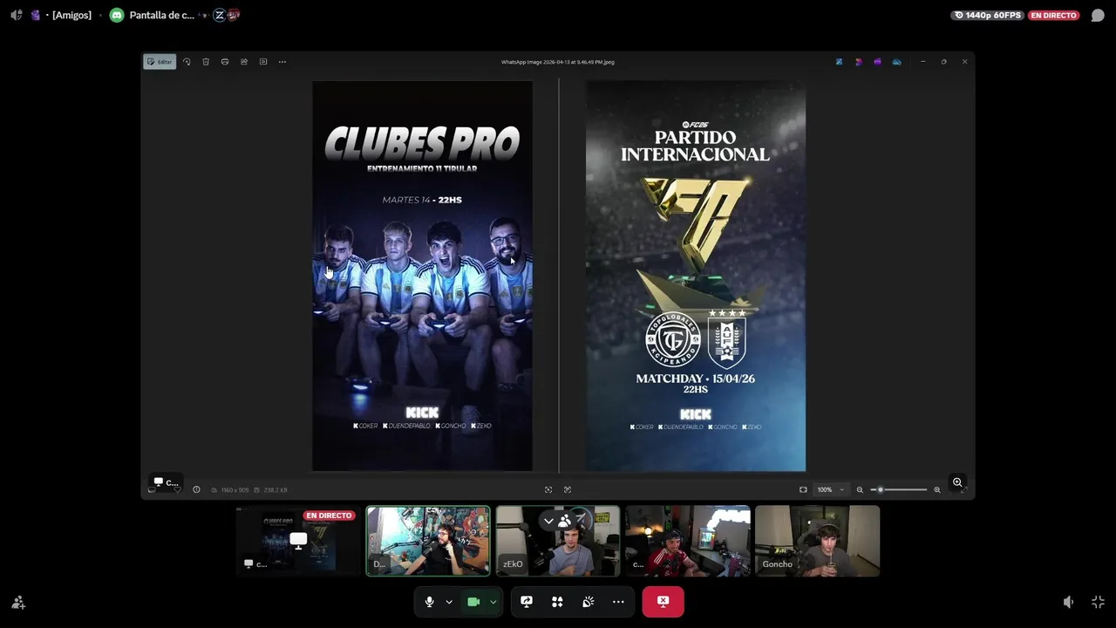The height and width of the screenshot is (628, 1116).
Task: Open microphone input options chevron
Action: click(x=449, y=602)
